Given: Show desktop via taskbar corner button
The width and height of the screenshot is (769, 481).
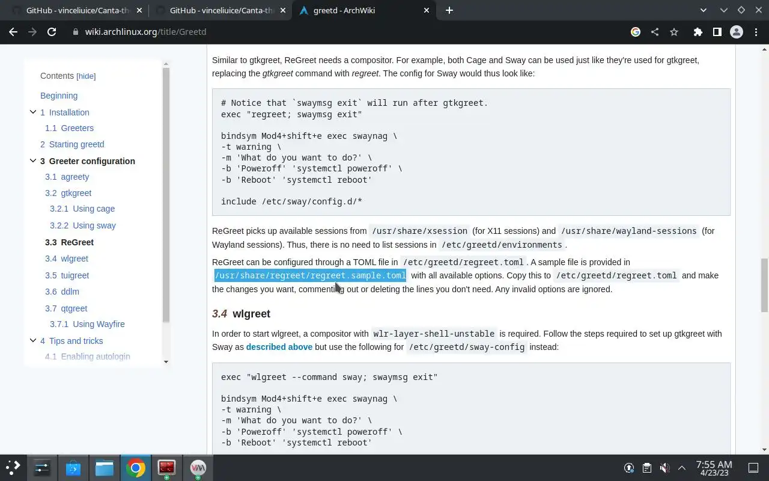Looking at the screenshot, I should [753, 468].
